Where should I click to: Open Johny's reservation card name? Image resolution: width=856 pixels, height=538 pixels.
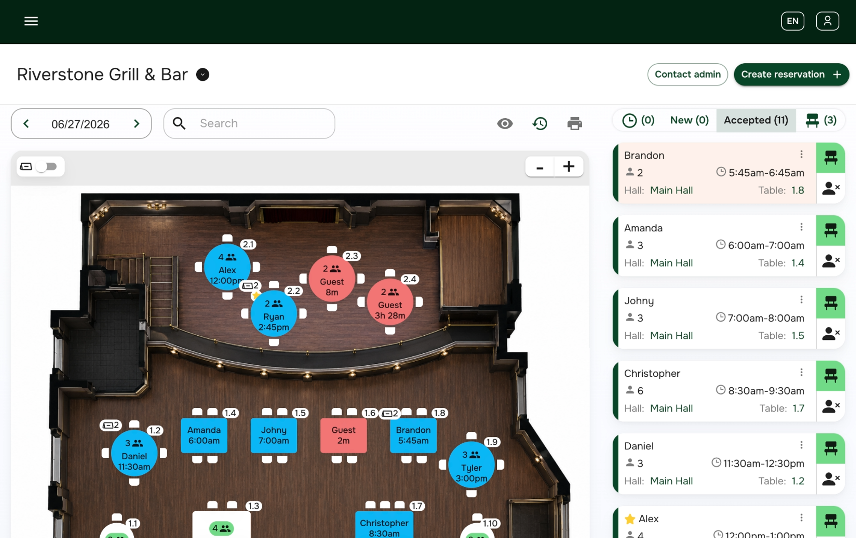(x=639, y=301)
